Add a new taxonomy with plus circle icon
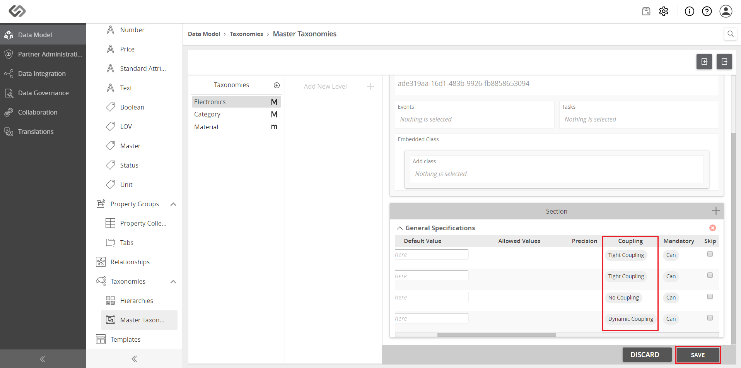The image size is (741, 368). click(277, 85)
